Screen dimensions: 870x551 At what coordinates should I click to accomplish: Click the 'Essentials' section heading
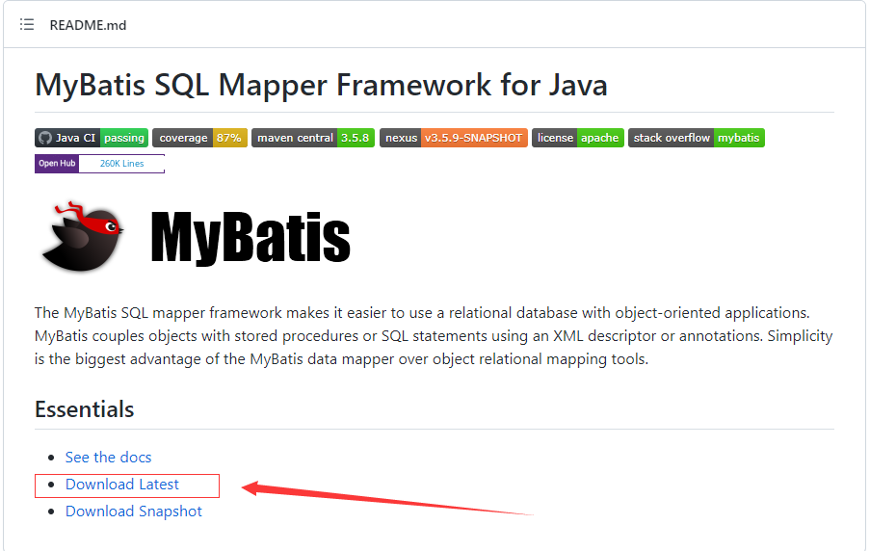85,408
